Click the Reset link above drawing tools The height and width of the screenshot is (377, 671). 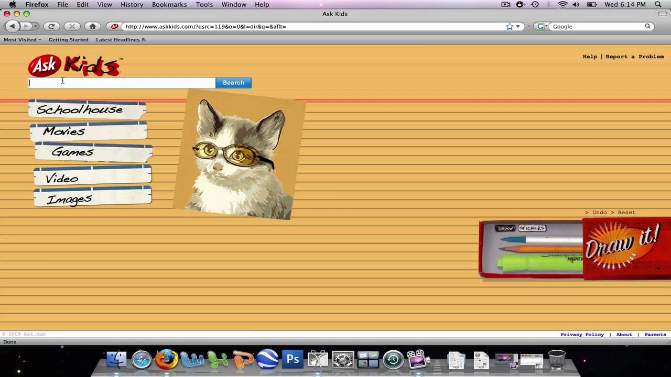pos(626,213)
